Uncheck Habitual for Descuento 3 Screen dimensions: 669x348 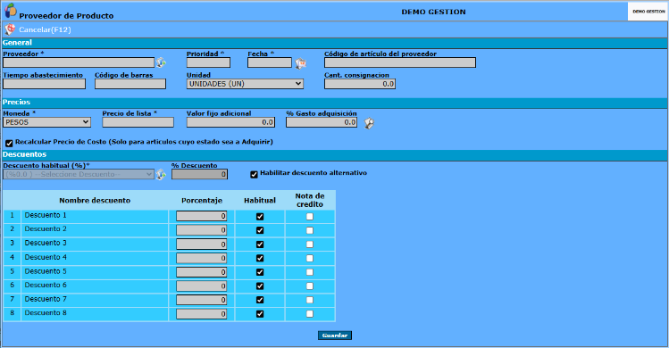point(260,244)
